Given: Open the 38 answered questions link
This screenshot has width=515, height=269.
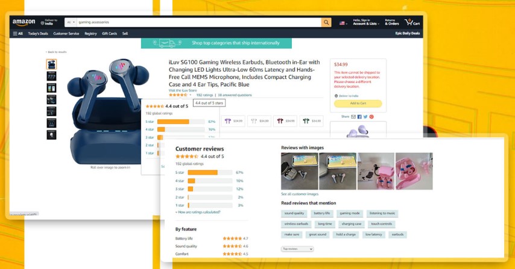Looking at the screenshot, I should (x=235, y=95).
